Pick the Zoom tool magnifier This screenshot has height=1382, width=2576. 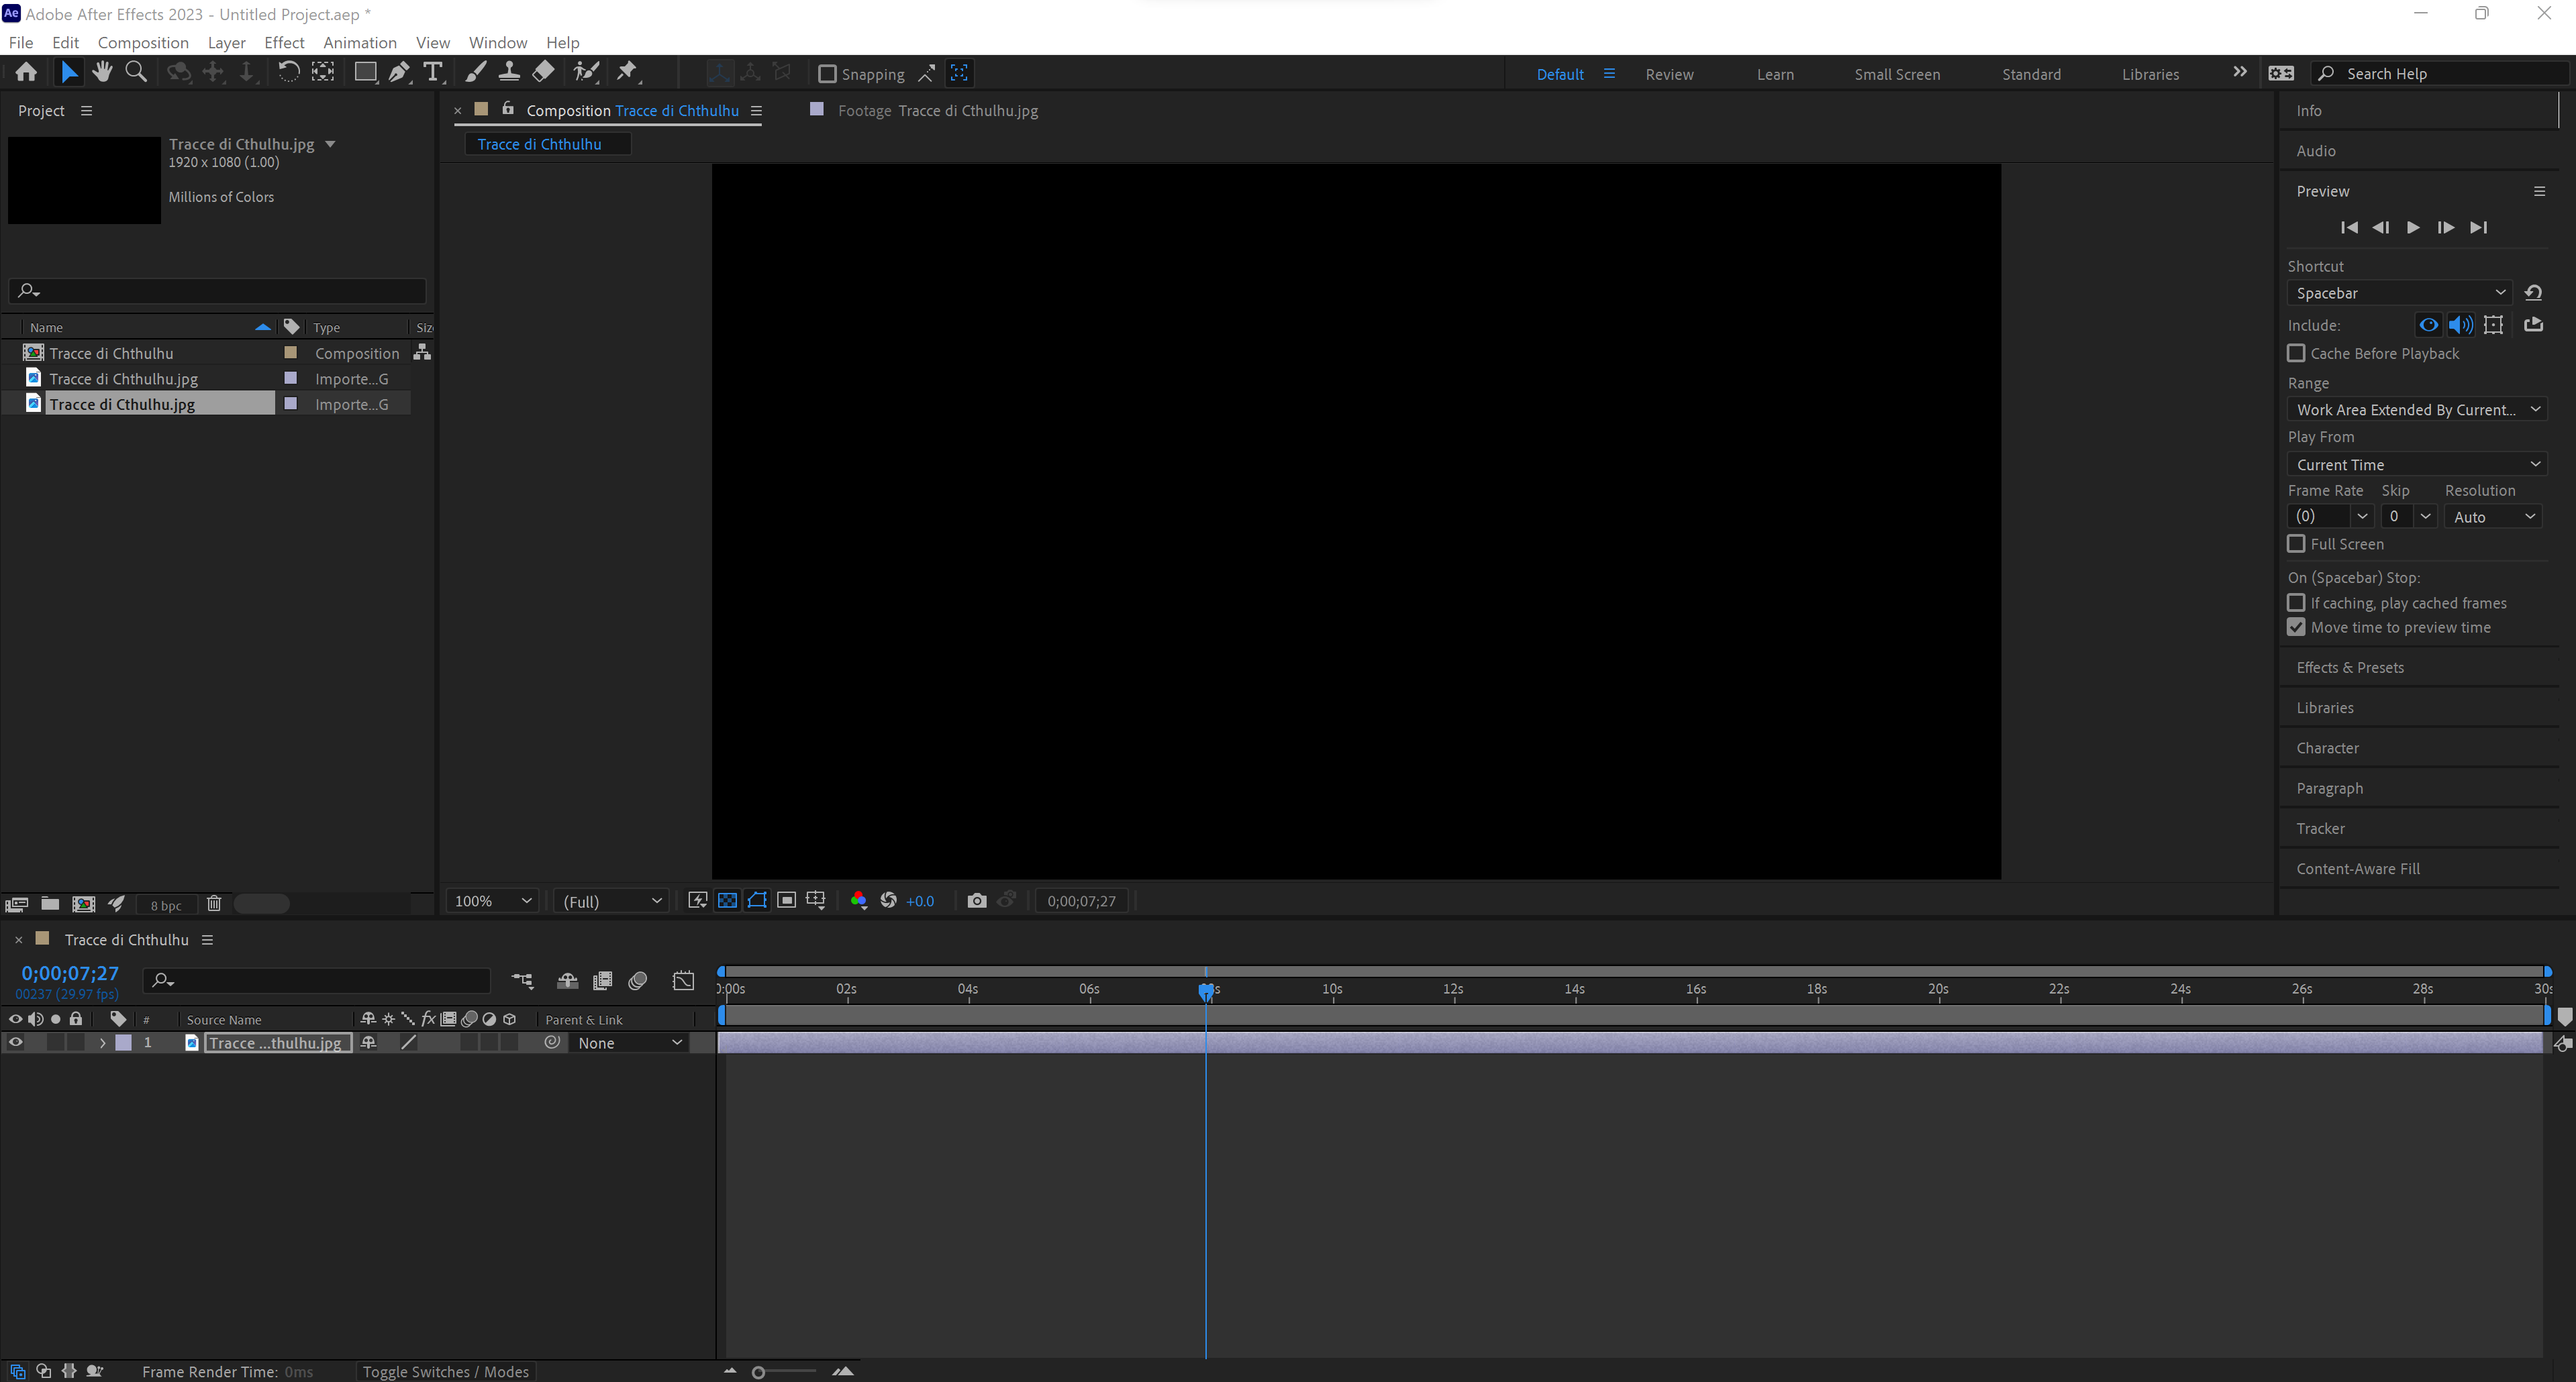136,72
